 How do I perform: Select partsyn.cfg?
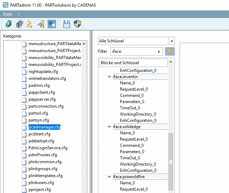tap(39, 120)
